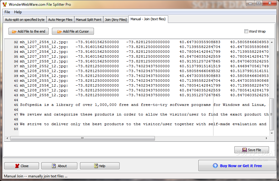
Task: Click the vertical scrollbar up arrow
Action: 272,42
